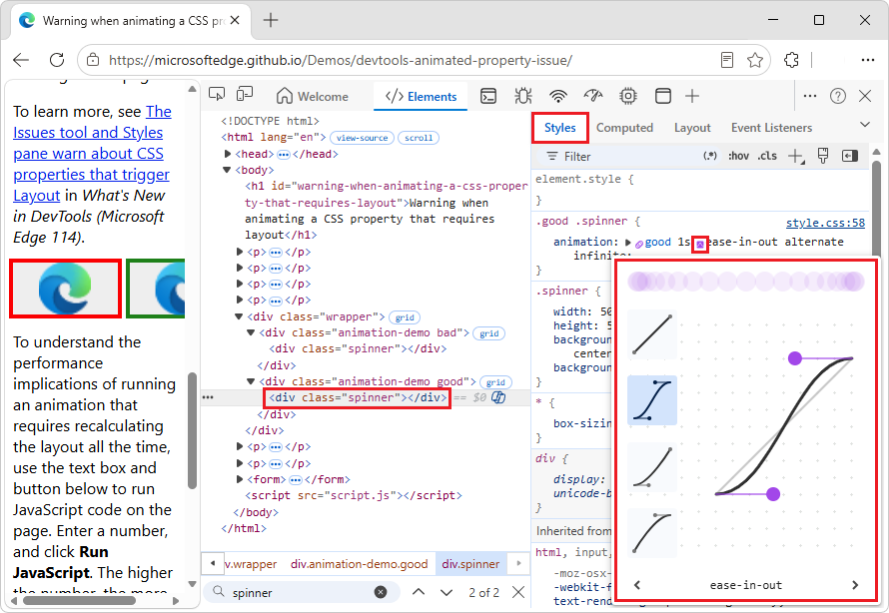889x613 pixels.
Task: Select the Inspect element tool icon
Action: click(217, 95)
